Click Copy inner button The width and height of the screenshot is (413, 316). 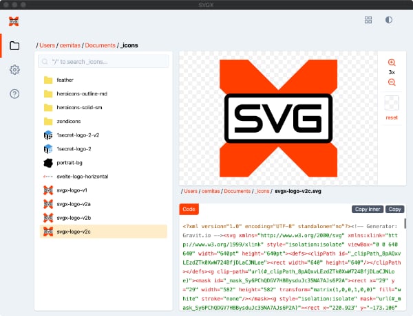coord(368,210)
